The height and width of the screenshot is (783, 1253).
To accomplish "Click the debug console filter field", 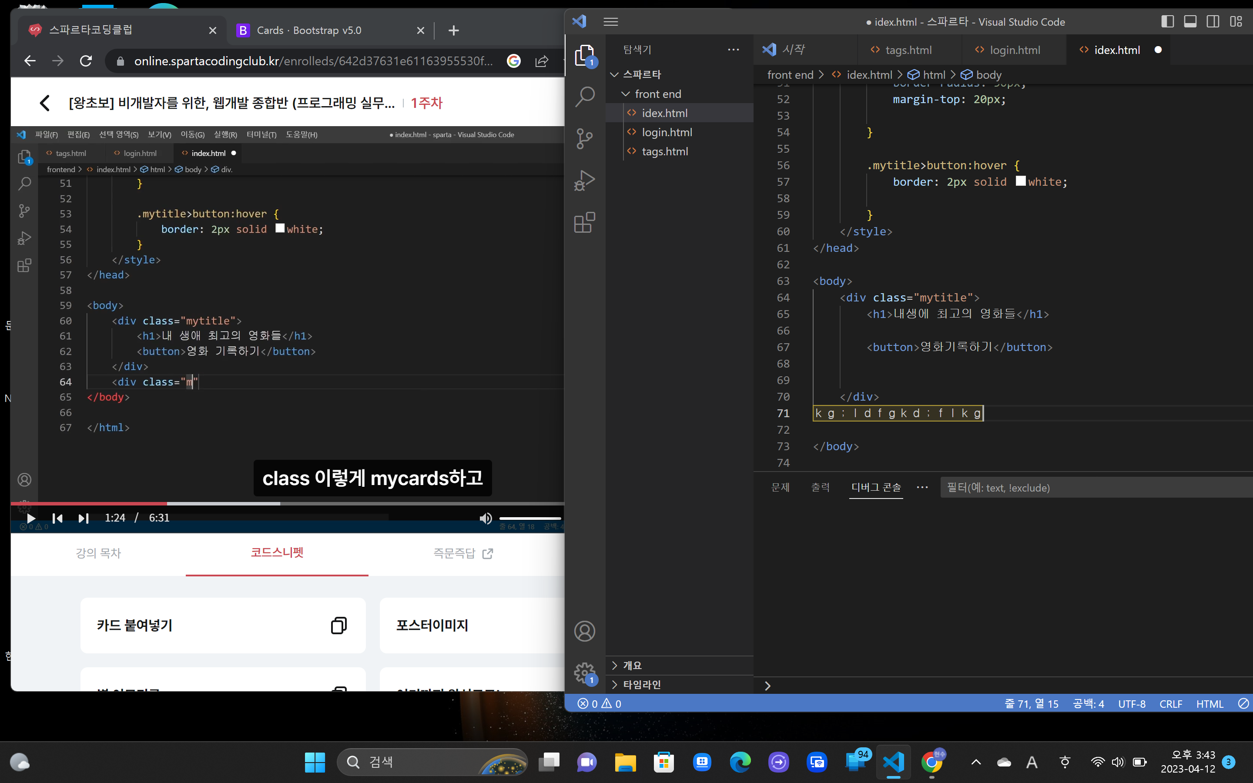I will pos(1096,488).
